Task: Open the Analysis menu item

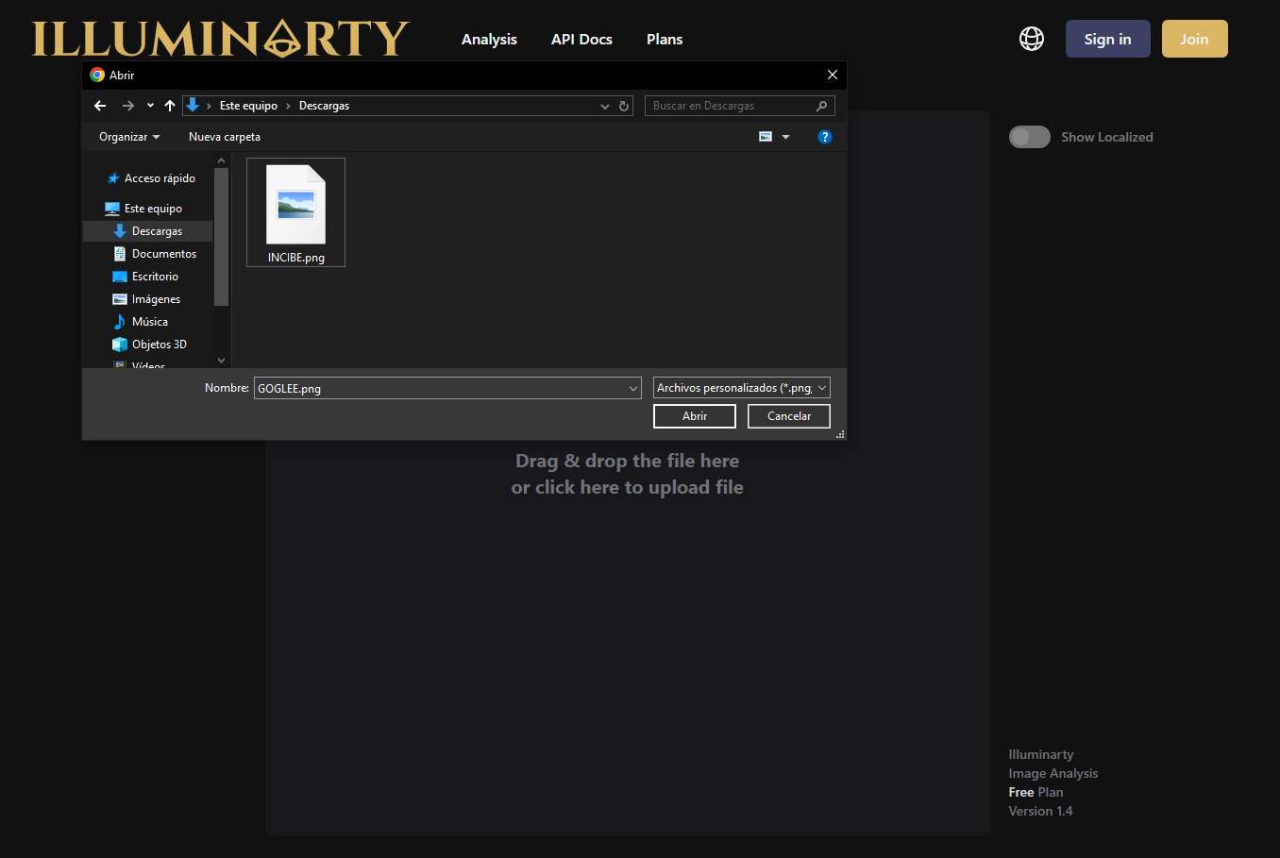Action: pyautogui.click(x=489, y=40)
